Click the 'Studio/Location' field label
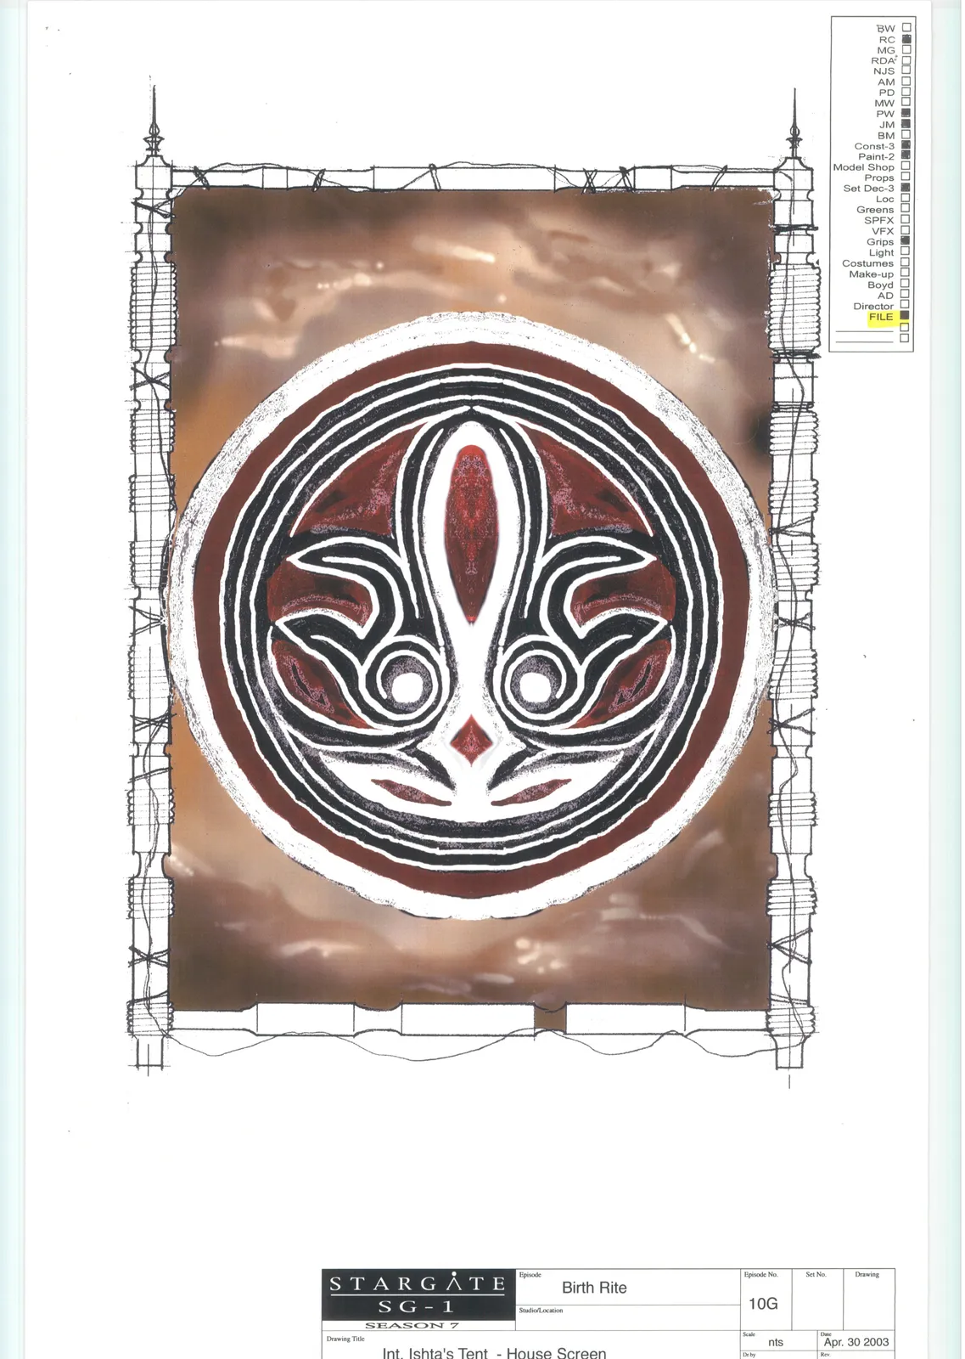Viewport: 965px width, 1359px height. point(541,1311)
